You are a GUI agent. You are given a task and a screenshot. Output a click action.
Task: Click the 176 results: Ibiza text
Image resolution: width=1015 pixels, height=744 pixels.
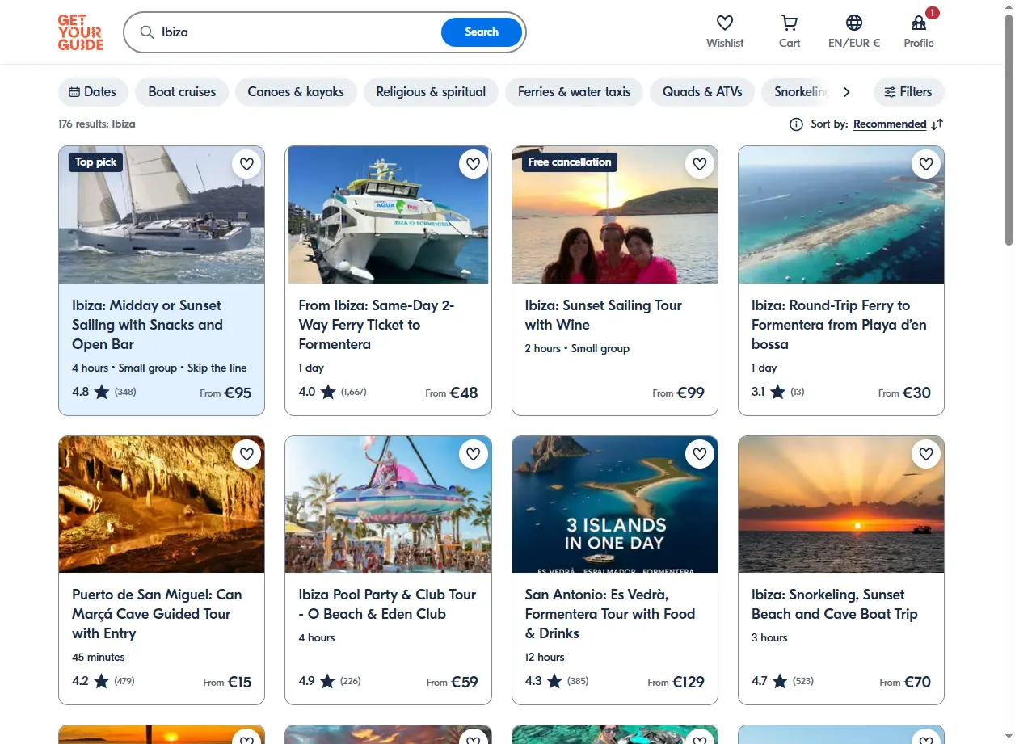97,124
